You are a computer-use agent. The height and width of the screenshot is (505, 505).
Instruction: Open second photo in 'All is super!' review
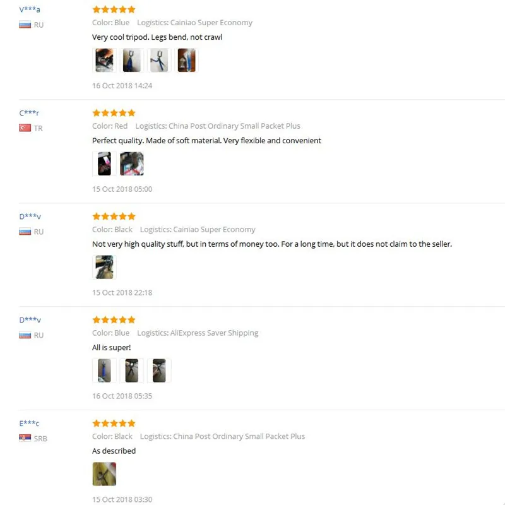[132, 371]
